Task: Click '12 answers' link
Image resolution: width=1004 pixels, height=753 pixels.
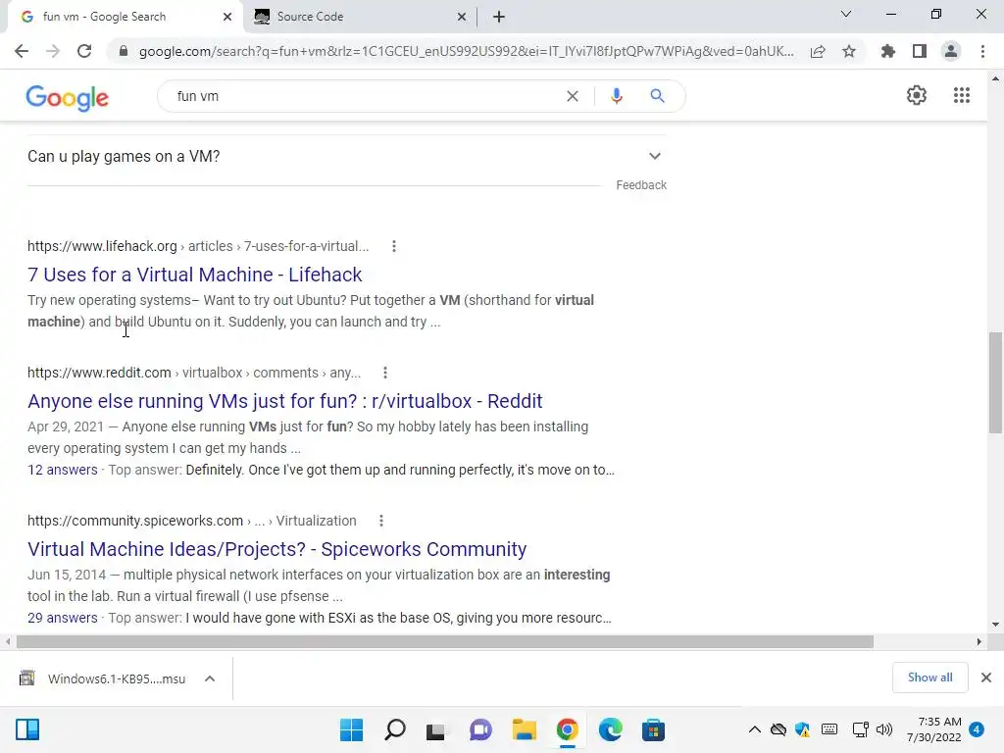Action: pyautogui.click(x=63, y=470)
